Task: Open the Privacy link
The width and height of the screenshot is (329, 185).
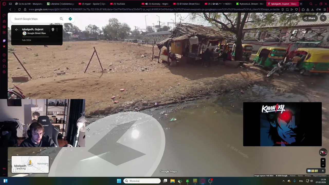Action: click(x=308, y=176)
